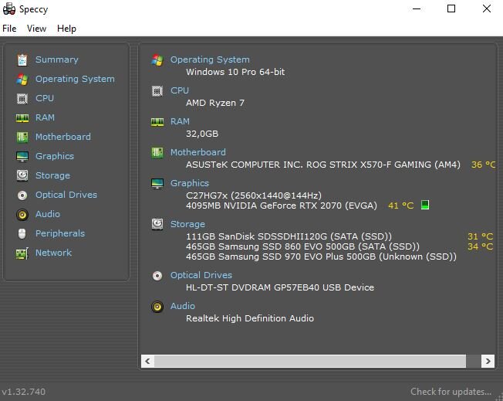The height and width of the screenshot is (401, 503).
Task: Go to the CPU section in sidebar
Action: (45, 98)
